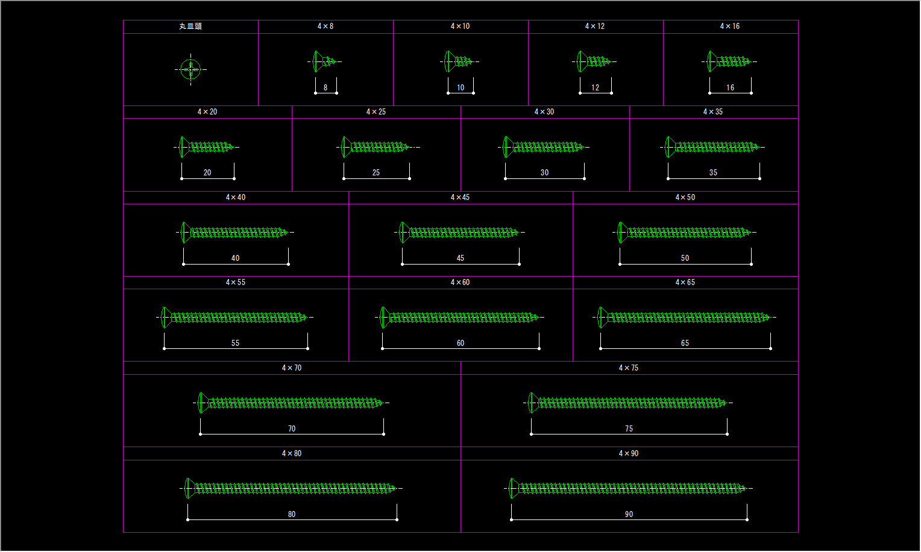Screen dimensions: 921x552
Task: Select the 4×75 screw drawing
Action: 628,403
